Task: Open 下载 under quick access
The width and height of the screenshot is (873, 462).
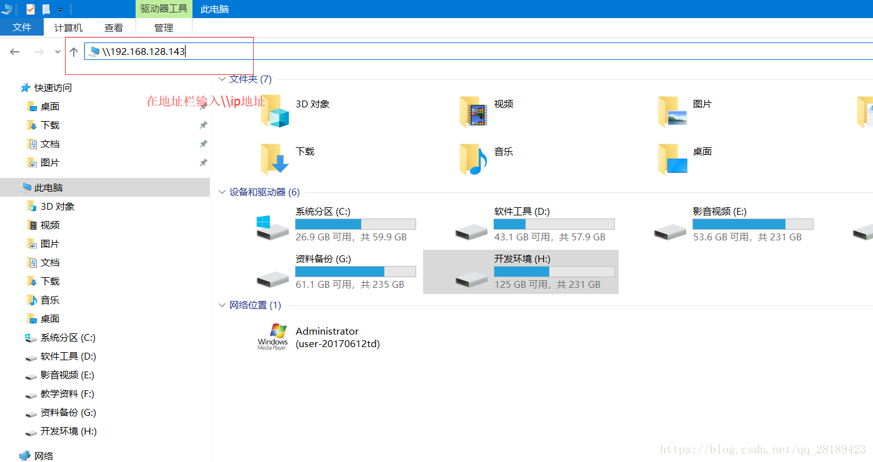Action: point(50,125)
